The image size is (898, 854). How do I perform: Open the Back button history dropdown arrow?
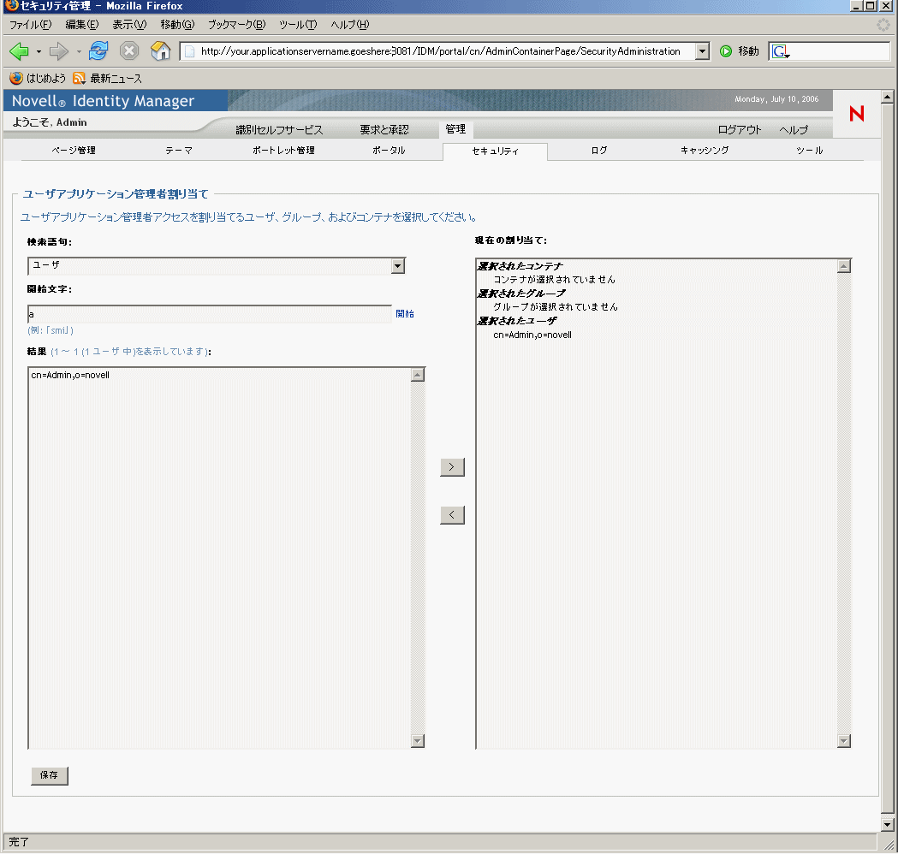pos(39,51)
